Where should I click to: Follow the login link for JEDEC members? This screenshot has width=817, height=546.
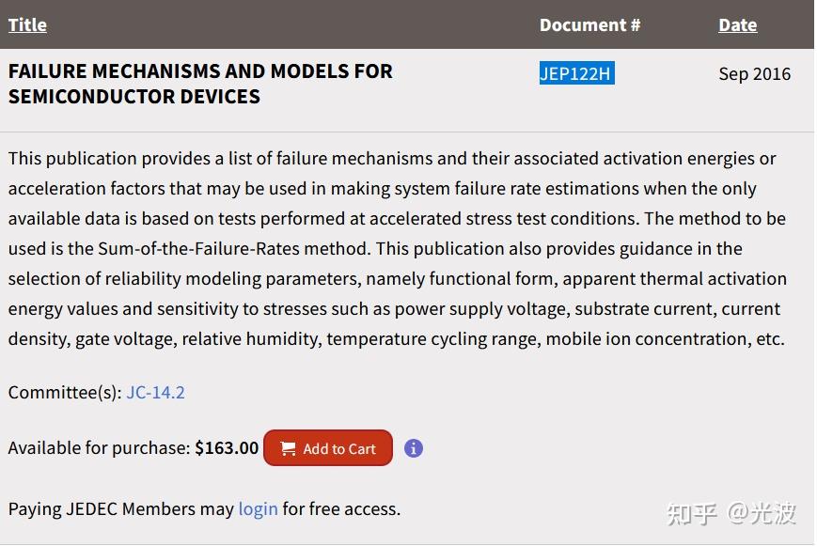(x=258, y=508)
